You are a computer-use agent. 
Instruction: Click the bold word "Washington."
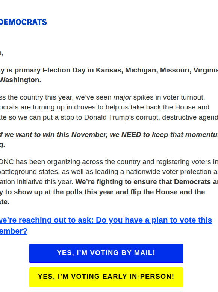coord(21,80)
